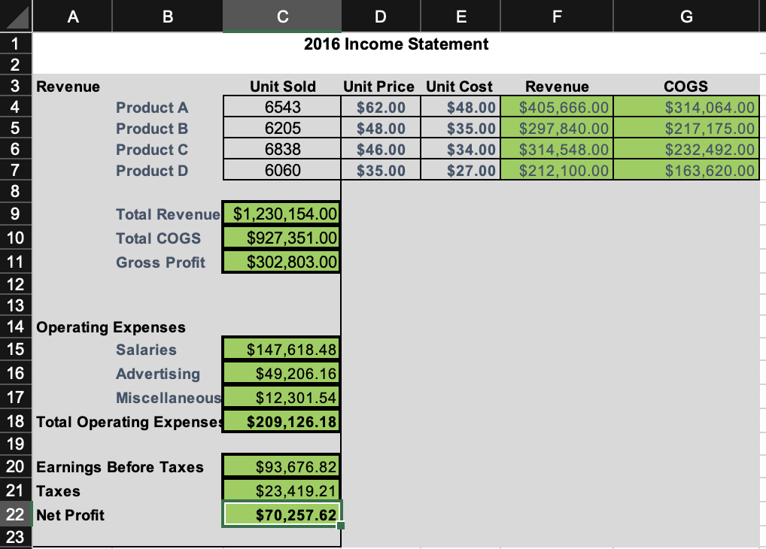
Task: Select revenue cell $405,666.00
Action: [557, 107]
